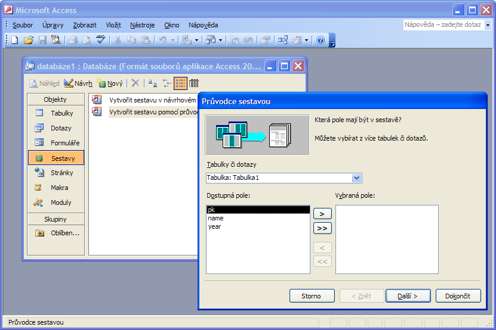Select Moduly in Objekty pane
The width and height of the screenshot is (496, 330).
coord(56,203)
